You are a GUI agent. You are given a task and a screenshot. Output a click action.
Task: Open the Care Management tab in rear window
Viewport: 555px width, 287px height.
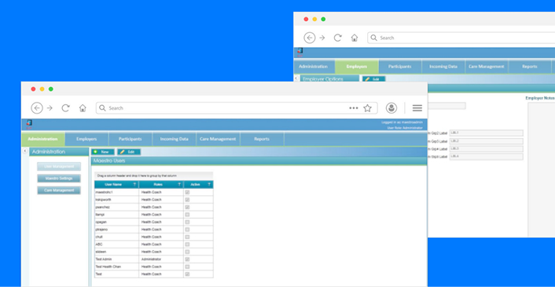pos(487,67)
